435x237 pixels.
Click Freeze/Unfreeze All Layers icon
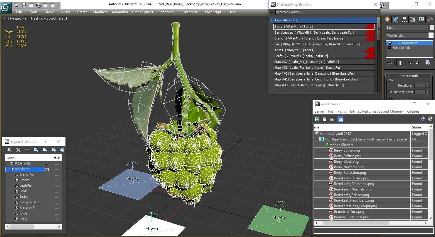click(x=62, y=150)
